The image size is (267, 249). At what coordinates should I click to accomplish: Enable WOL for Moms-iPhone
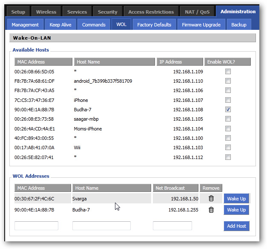coord(228,129)
